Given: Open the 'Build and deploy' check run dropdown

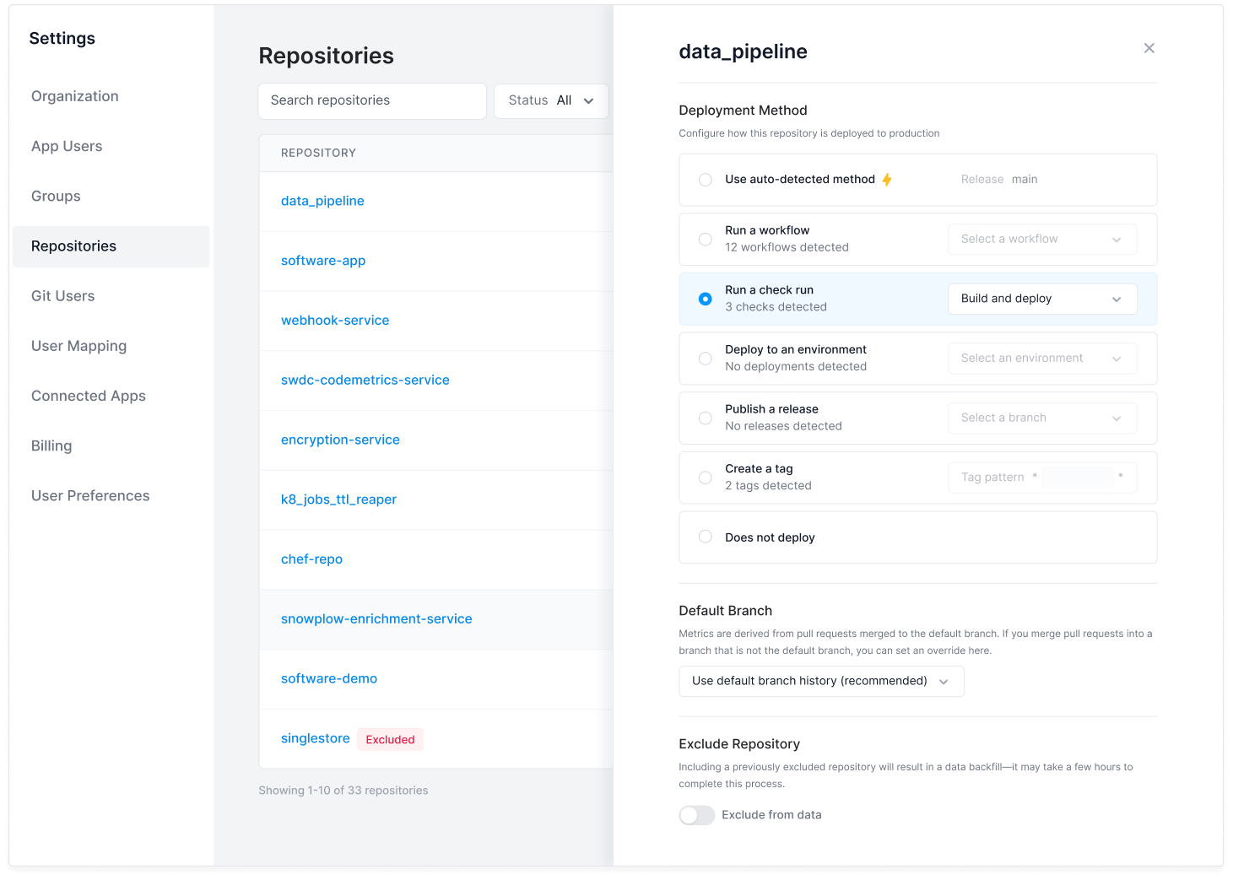Looking at the screenshot, I should [1041, 299].
